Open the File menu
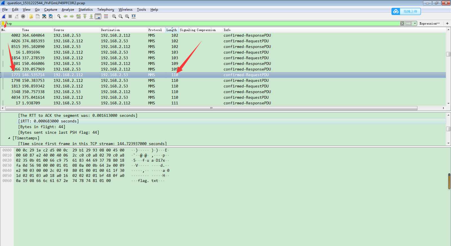451x246 pixels. click(5, 9)
